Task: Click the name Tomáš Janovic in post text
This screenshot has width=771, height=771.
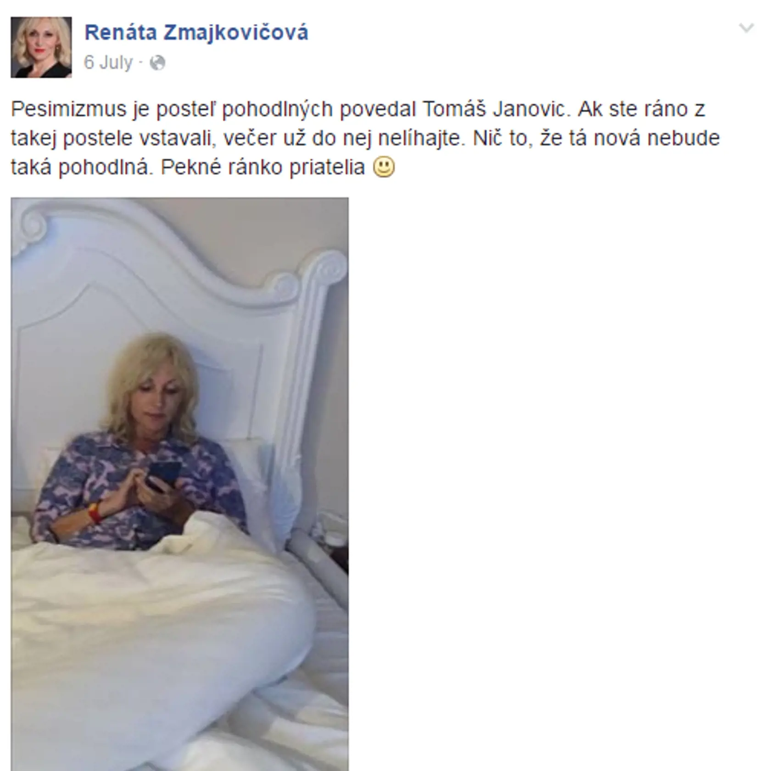Action: [495, 109]
